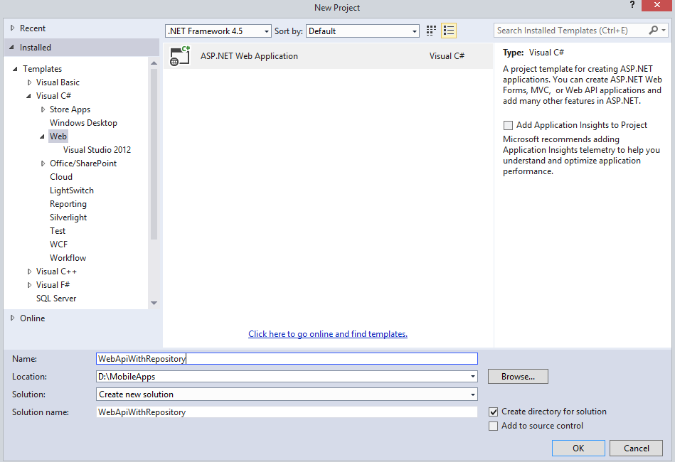Click the tree scrollbar up arrow

[x=154, y=63]
